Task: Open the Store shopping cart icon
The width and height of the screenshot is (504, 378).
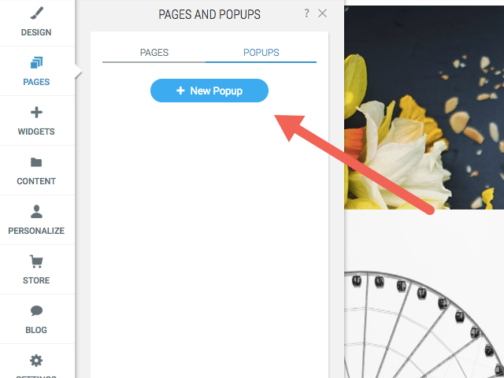Action: (x=36, y=261)
